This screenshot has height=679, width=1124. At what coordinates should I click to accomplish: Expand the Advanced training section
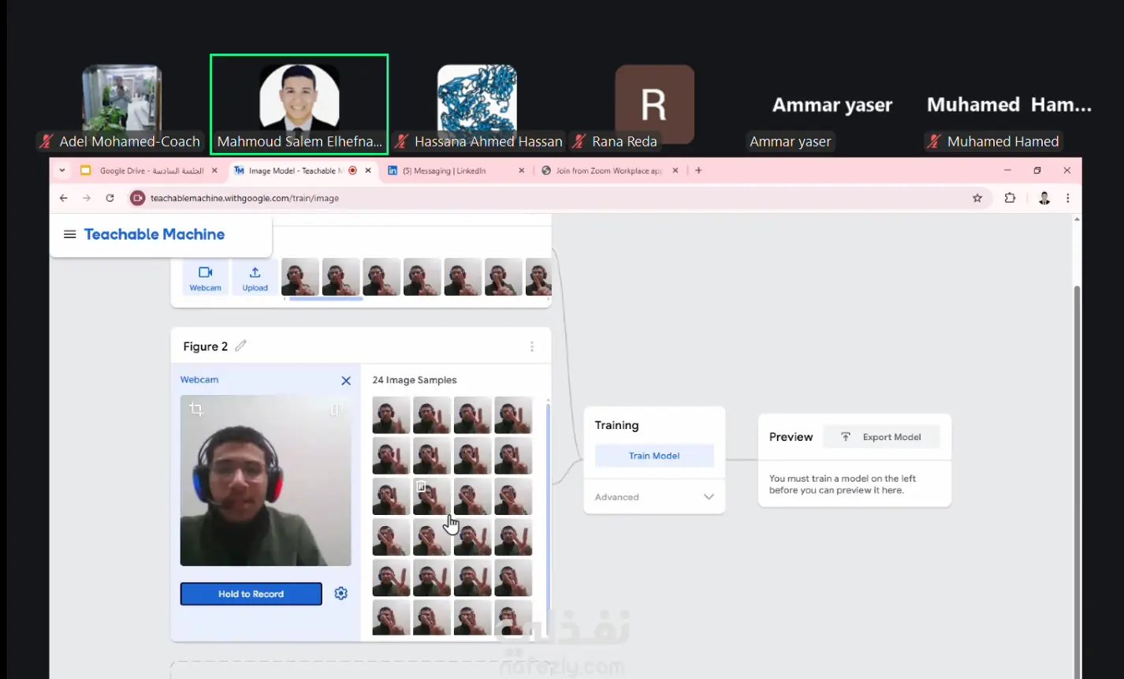click(654, 497)
